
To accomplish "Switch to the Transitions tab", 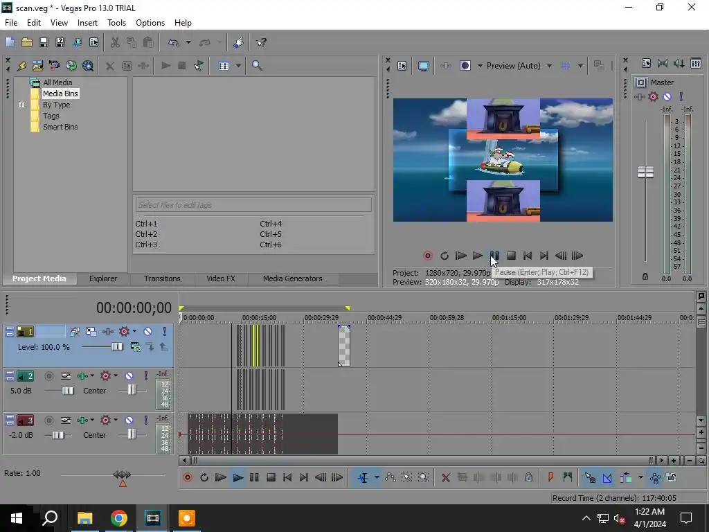I will pyautogui.click(x=162, y=278).
